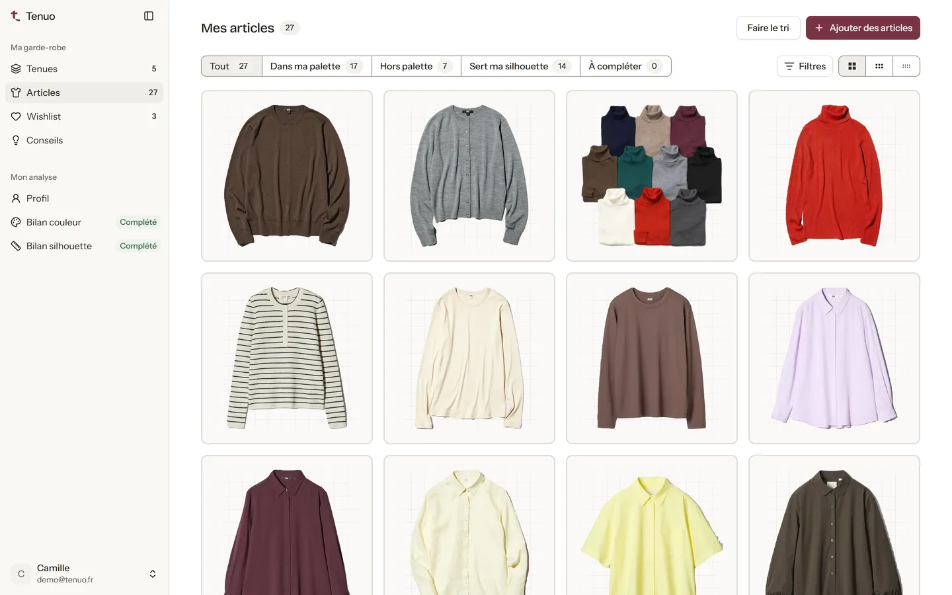This screenshot has width=952, height=595.
Task: Click the Camille avatar circle
Action: (x=21, y=574)
